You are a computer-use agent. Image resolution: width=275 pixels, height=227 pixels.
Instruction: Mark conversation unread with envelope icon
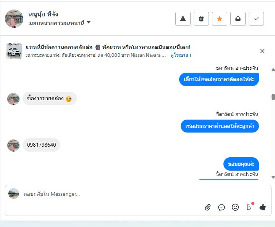tap(238, 19)
